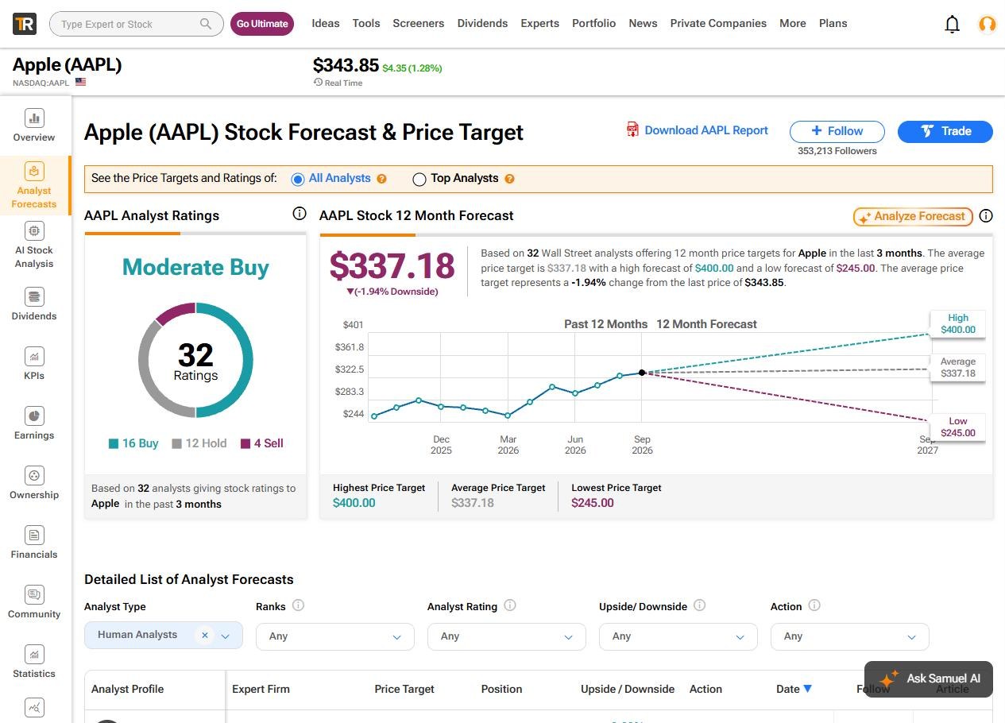Click Download AAPL Report link

tap(706, 130)
